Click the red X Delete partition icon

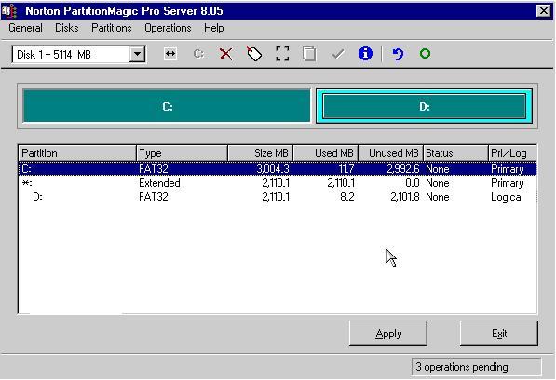pos(226,54)
